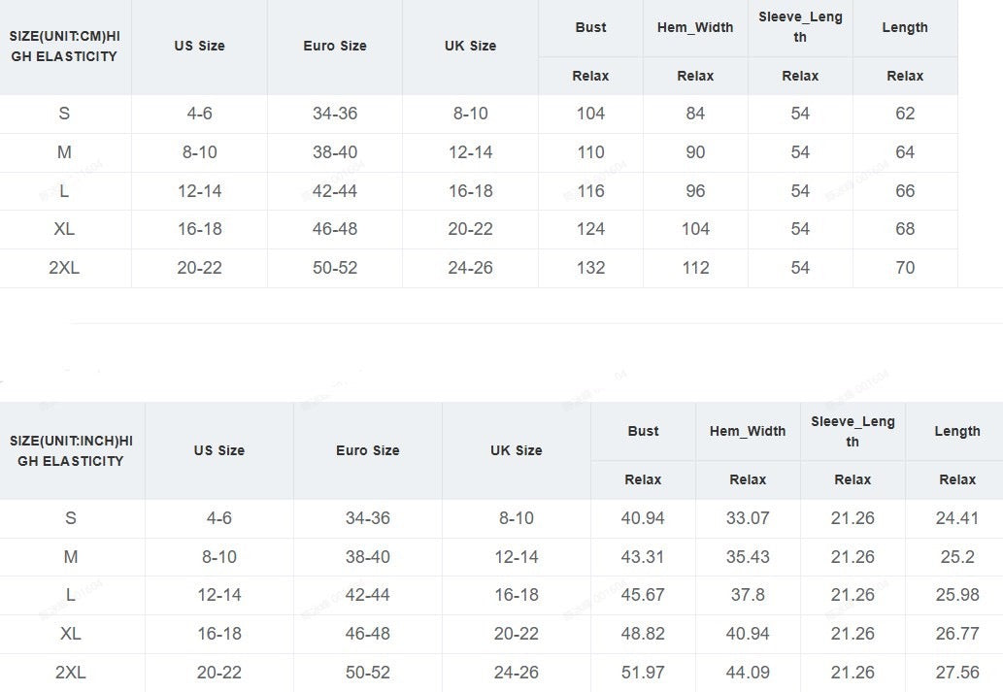Select the Hem_Width header in the inch table

pos(748,431)
